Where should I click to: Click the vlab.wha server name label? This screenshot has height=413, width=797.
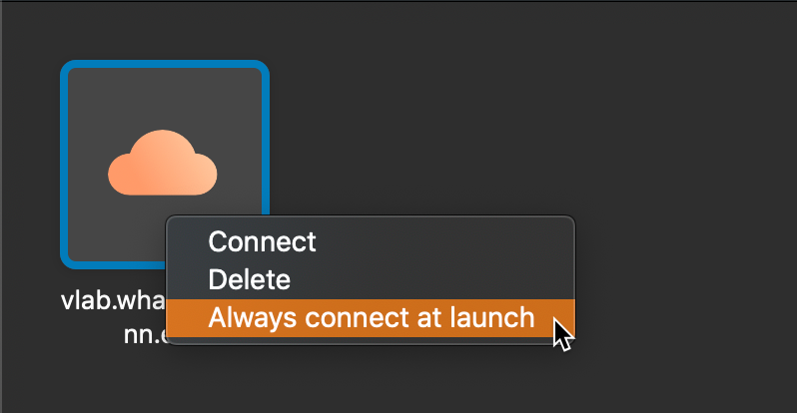(x=113, y=300)
